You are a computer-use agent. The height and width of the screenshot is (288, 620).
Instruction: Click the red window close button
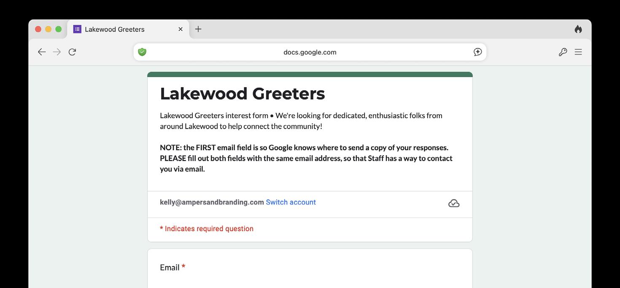(x=38, y=29)
